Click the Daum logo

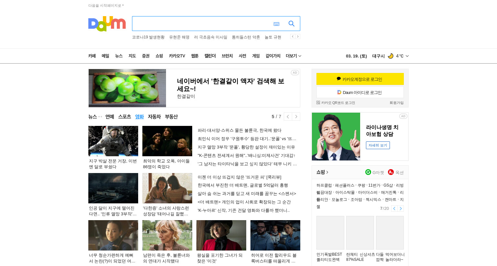(107, 24)
